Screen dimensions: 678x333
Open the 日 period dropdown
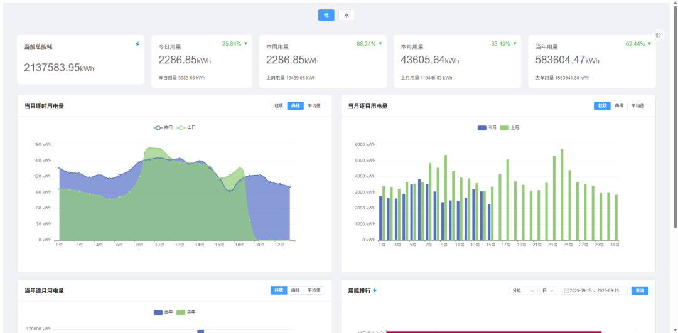pyautogui.click(x=548, y=291)
